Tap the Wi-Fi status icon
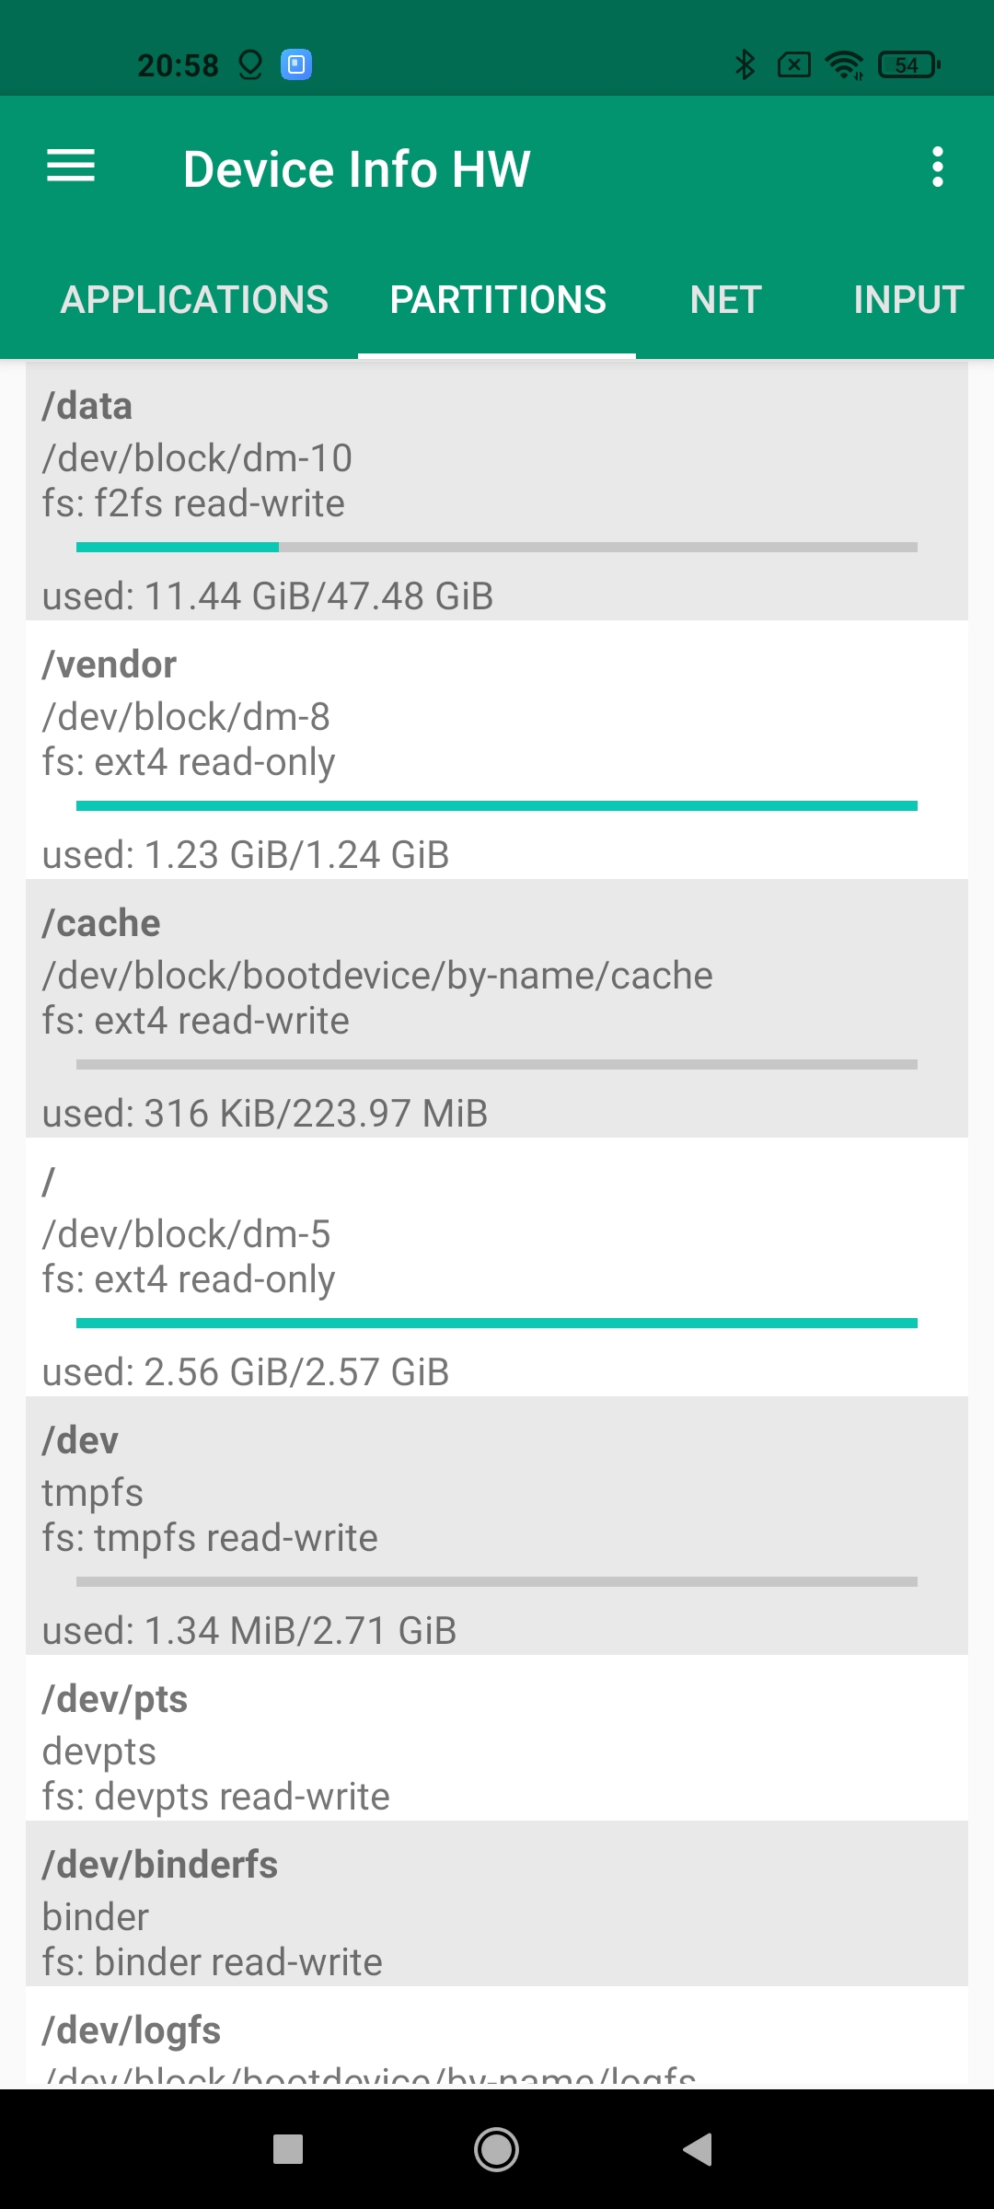The width and height of the screenshot is (994, 2209). coord(843,64)
